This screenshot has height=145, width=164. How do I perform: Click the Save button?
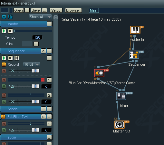tap(36, 10)
